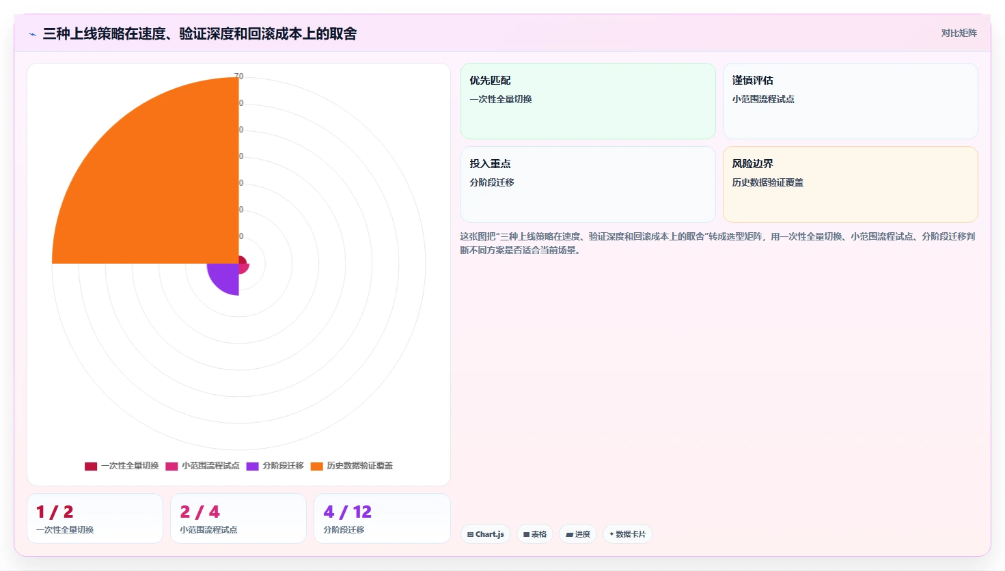Image resolution: width=1005 pixels, height=571 pixels.
Task: Click the page title 三种上线策略 heading
Action: click(199, 33)
